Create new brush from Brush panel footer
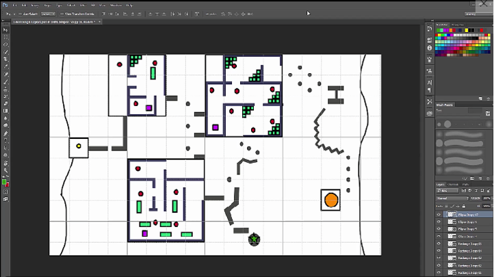The width and height of the screenshot is (494, 277). [481, 179]
